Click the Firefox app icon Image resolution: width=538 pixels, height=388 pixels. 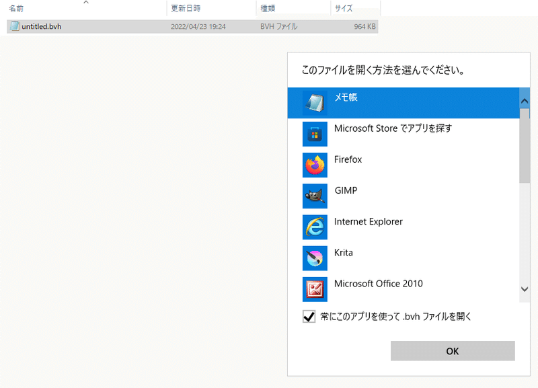[x=315, y=165]
